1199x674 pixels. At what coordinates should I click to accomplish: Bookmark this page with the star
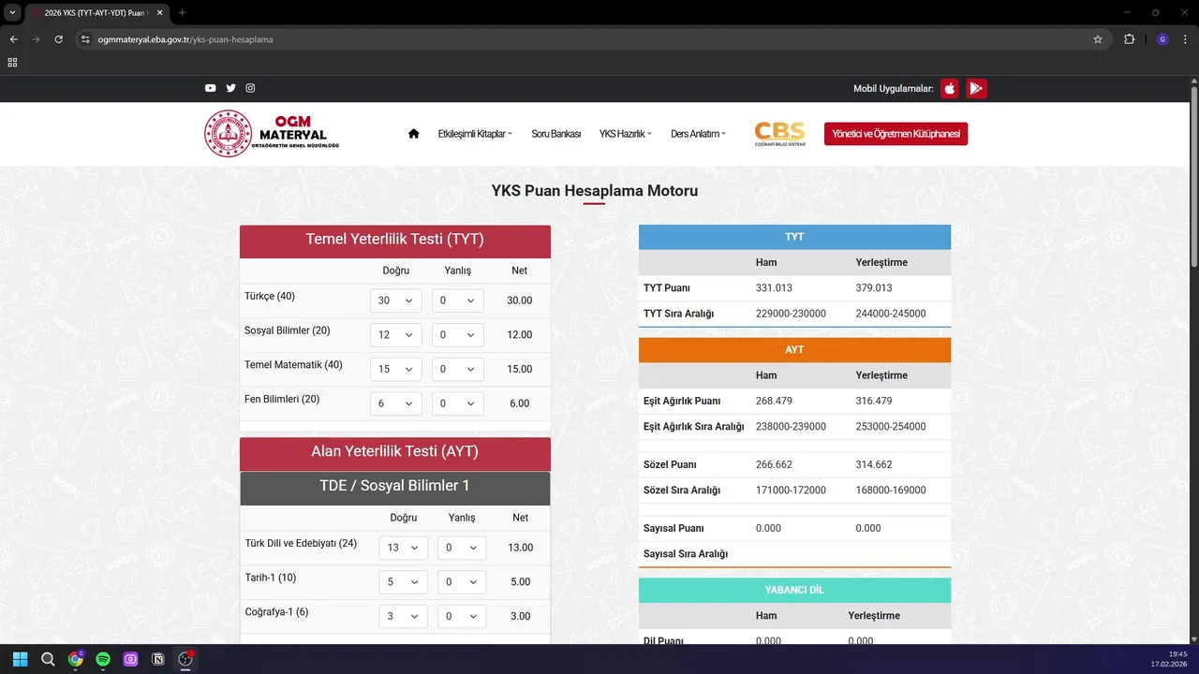(x=1098, y=39)
